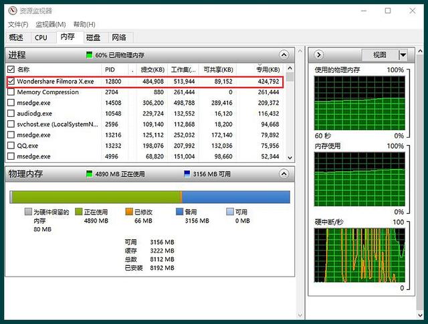Viewport: 428px width, 324px height.
Task: Sort by 专用(KB) column header
Action: (266, 69)
